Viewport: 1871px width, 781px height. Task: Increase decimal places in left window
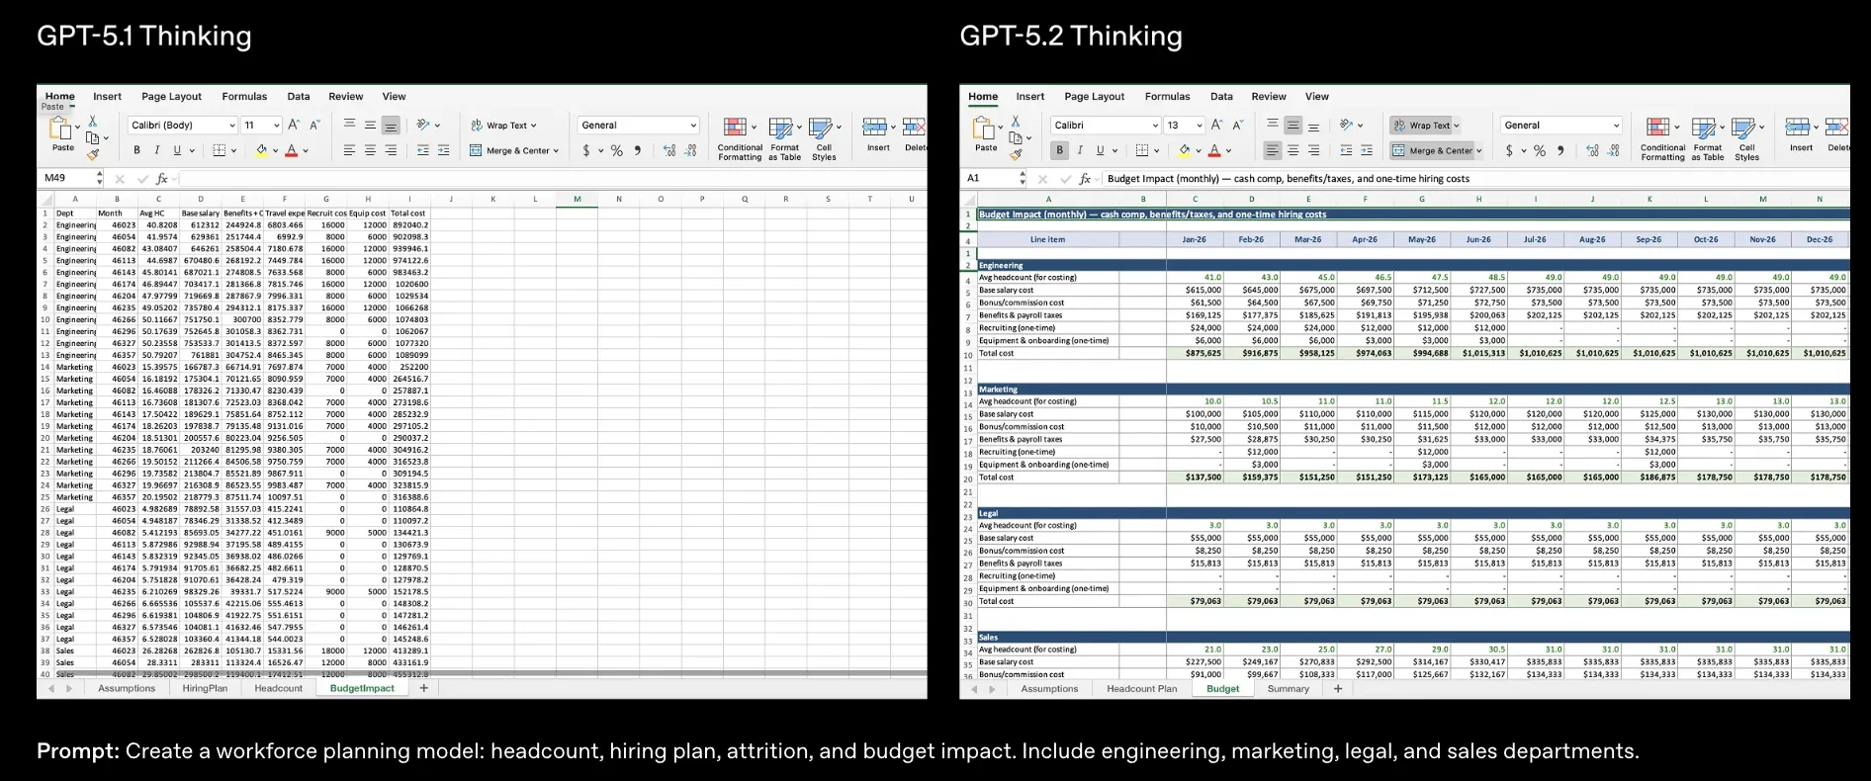[x=669, y=150]
